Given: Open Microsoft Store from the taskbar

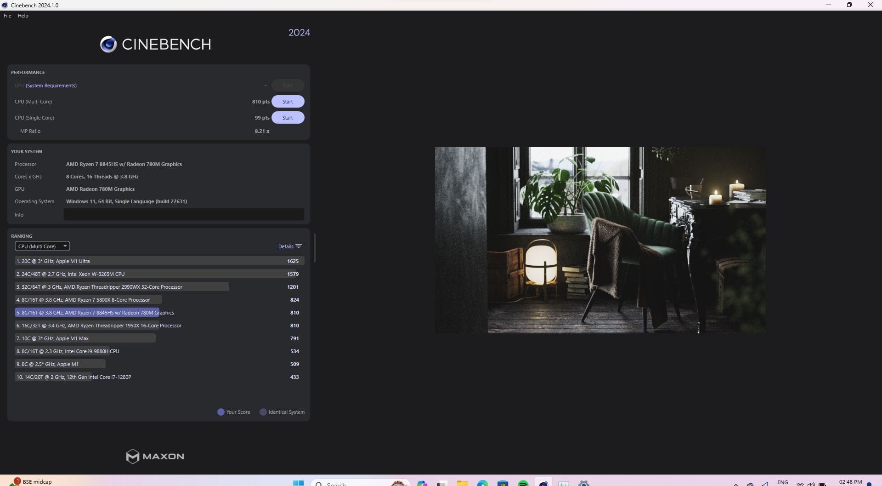Looking at the screenshot, I should pyautogui.click(x=503, y=483).
